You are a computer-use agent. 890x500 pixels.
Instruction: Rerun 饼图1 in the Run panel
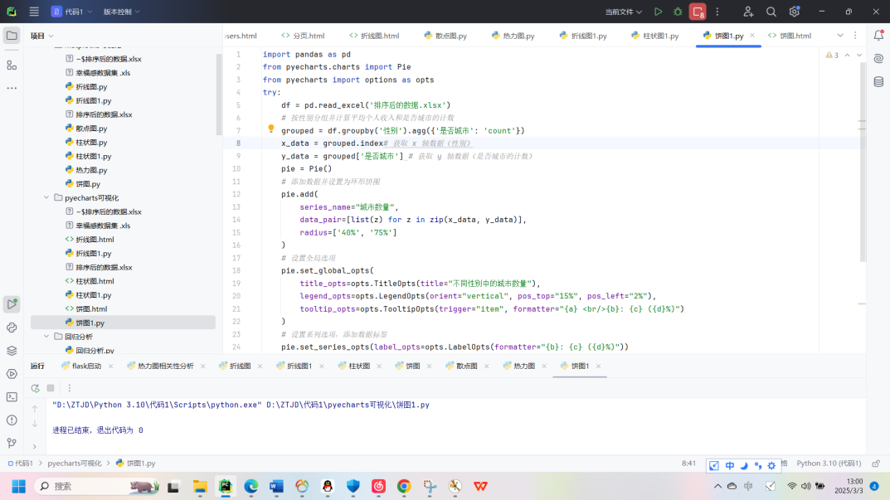pos(35,388)
